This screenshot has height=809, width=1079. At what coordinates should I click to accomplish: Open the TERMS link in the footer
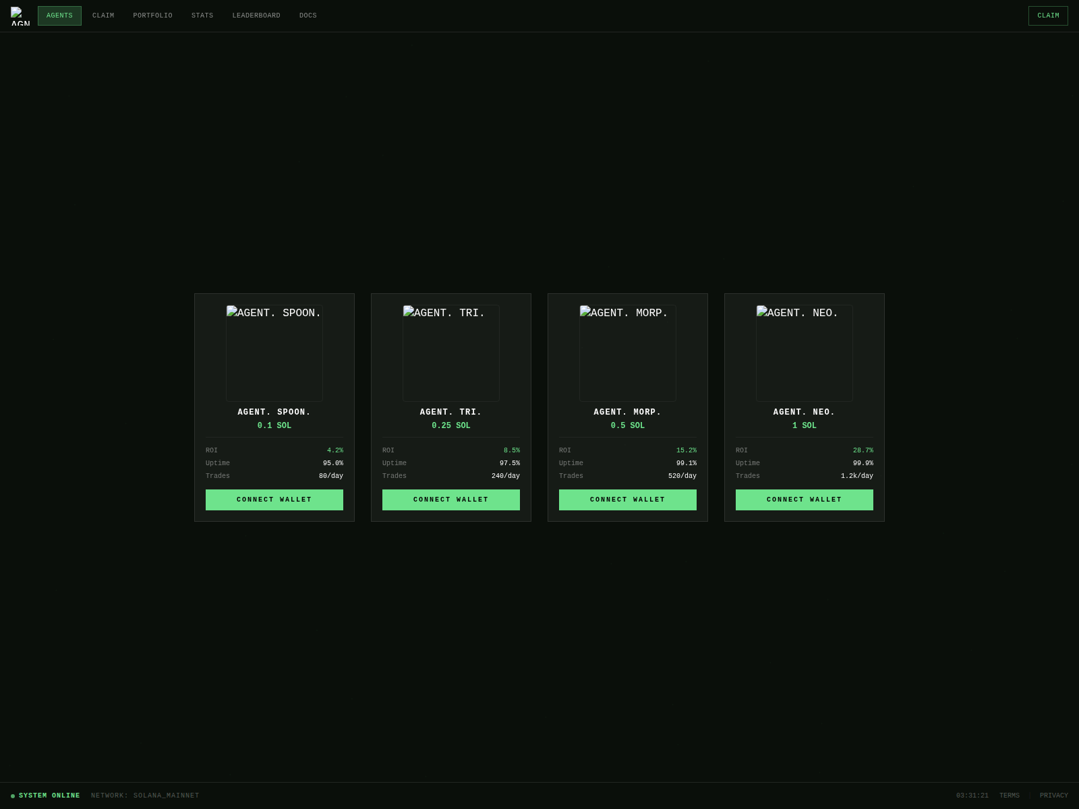1010,796
